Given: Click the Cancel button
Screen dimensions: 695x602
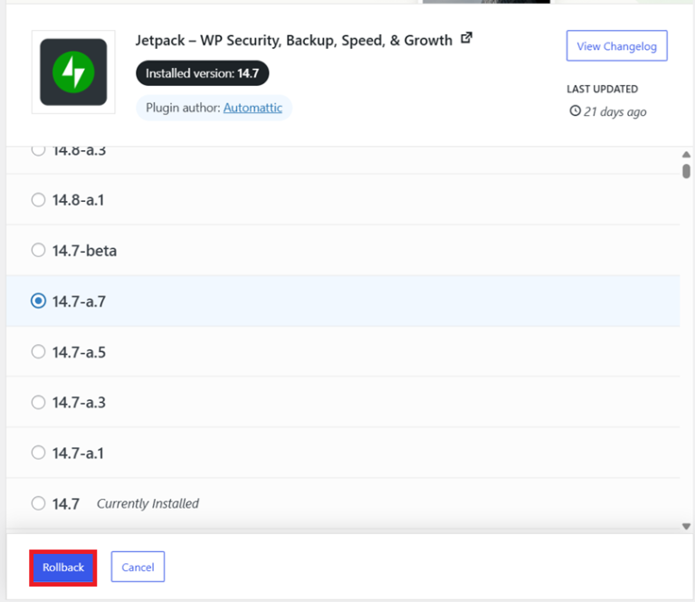Looking at the screenshot, I should [138, 567].
